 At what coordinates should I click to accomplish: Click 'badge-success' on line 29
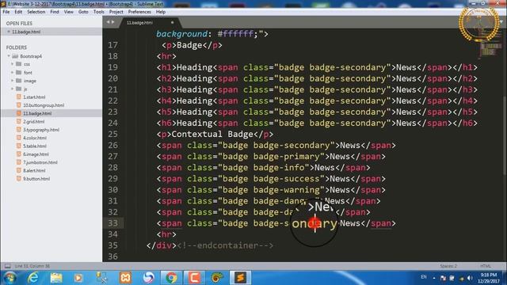[x=287, y=179]
